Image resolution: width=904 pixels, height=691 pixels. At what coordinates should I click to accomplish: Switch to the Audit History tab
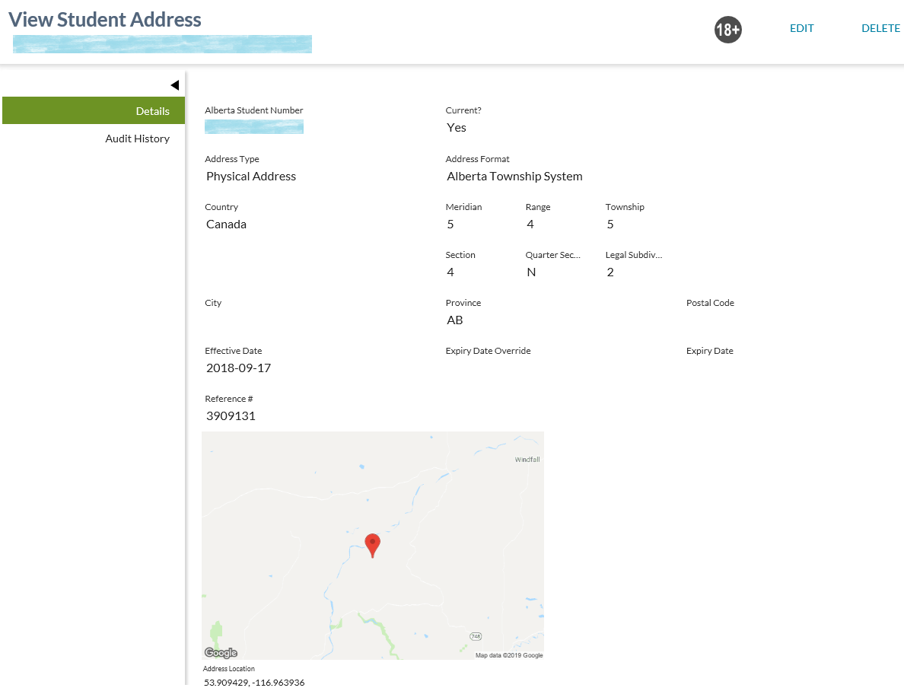(137, 139)
